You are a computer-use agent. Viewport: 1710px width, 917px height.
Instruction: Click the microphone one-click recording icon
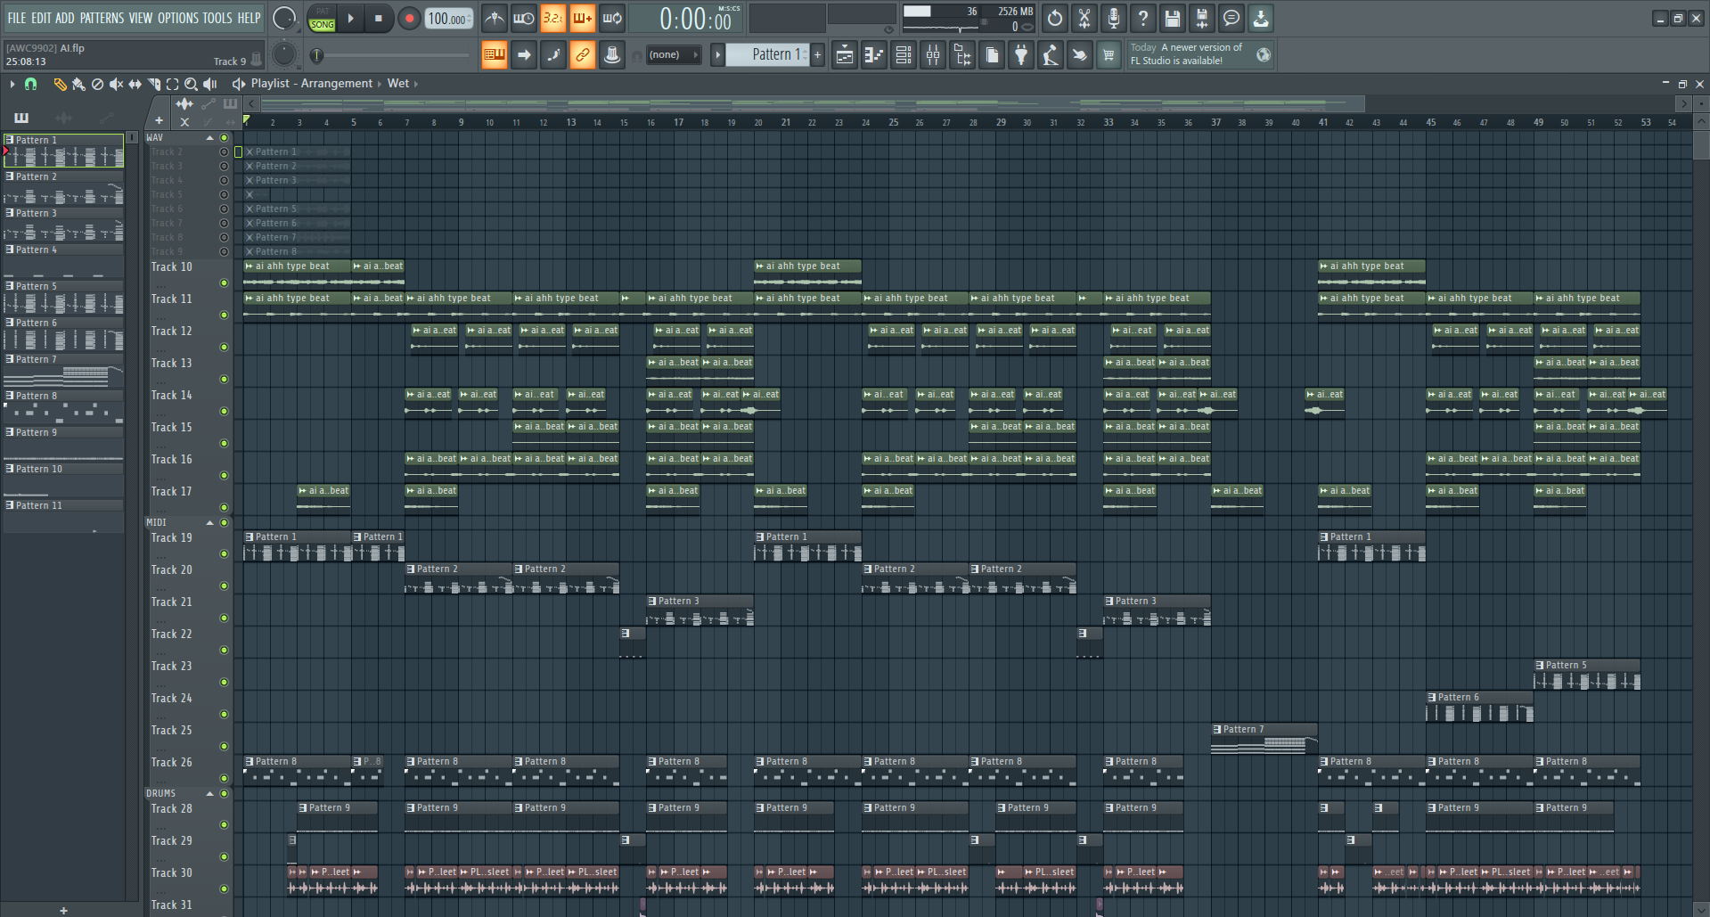click(1114, 18)
